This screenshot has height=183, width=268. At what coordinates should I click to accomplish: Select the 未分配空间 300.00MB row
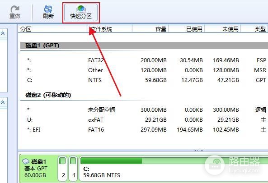tap(144, 110)
